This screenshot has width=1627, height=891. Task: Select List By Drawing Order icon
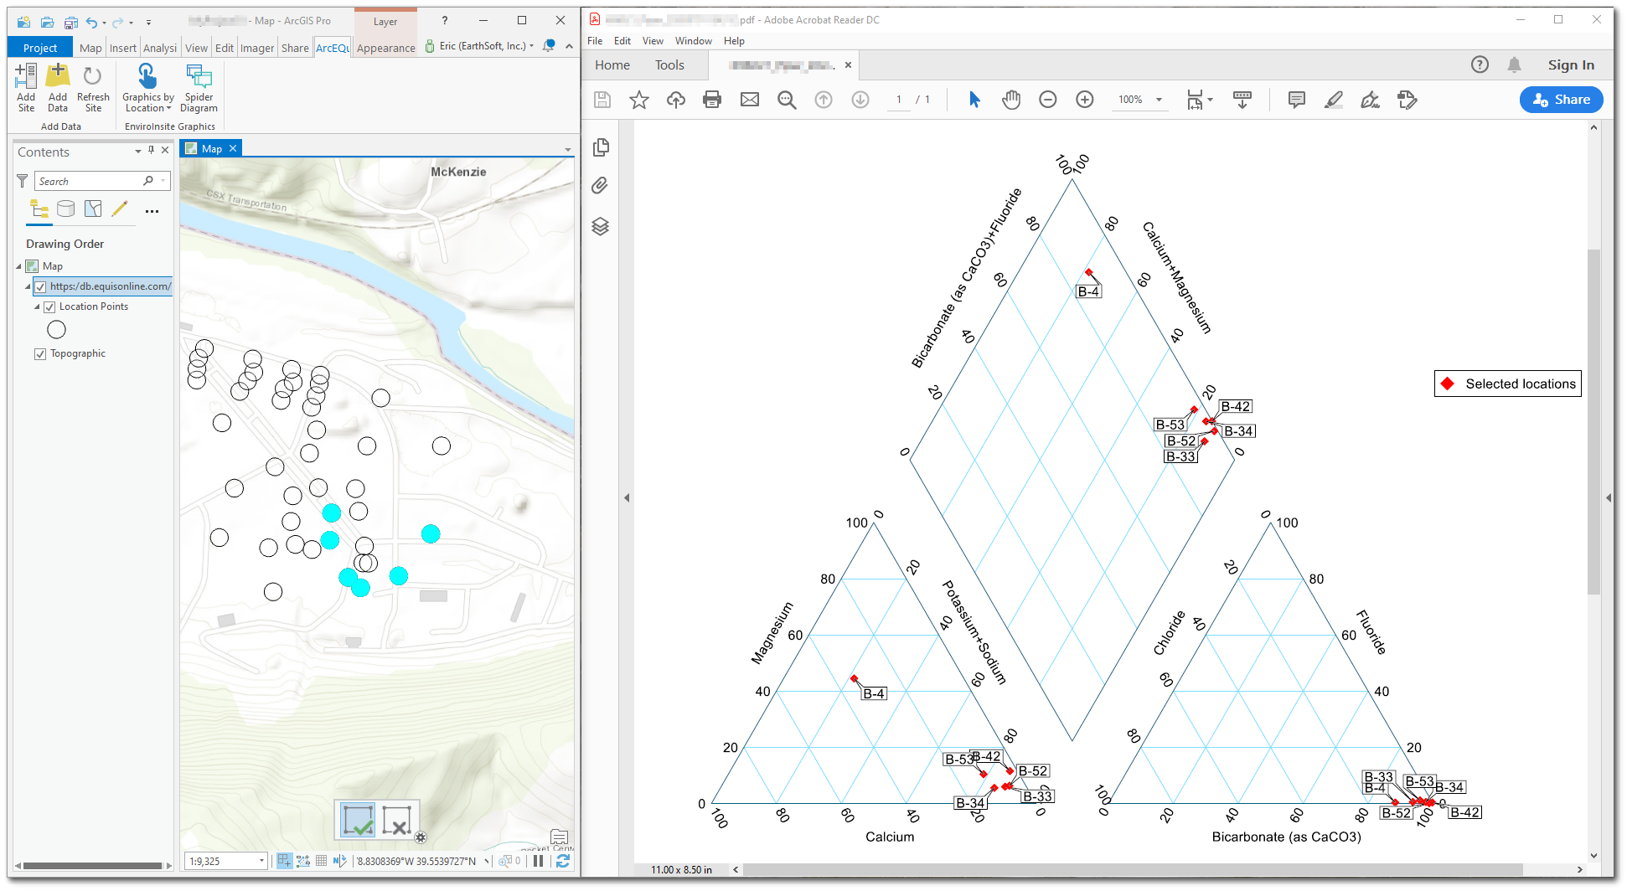tap(39, 209)
